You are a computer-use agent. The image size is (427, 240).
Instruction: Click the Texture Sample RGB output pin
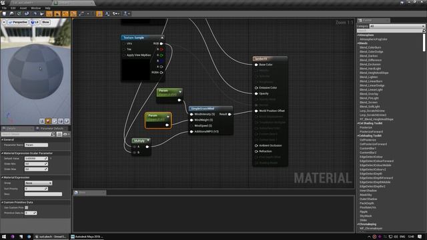(x=161, y=43)
